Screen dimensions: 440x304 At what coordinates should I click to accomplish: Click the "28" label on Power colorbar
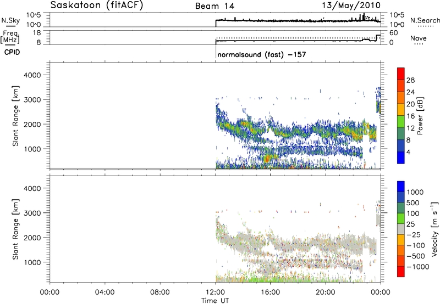click(410, 80)
